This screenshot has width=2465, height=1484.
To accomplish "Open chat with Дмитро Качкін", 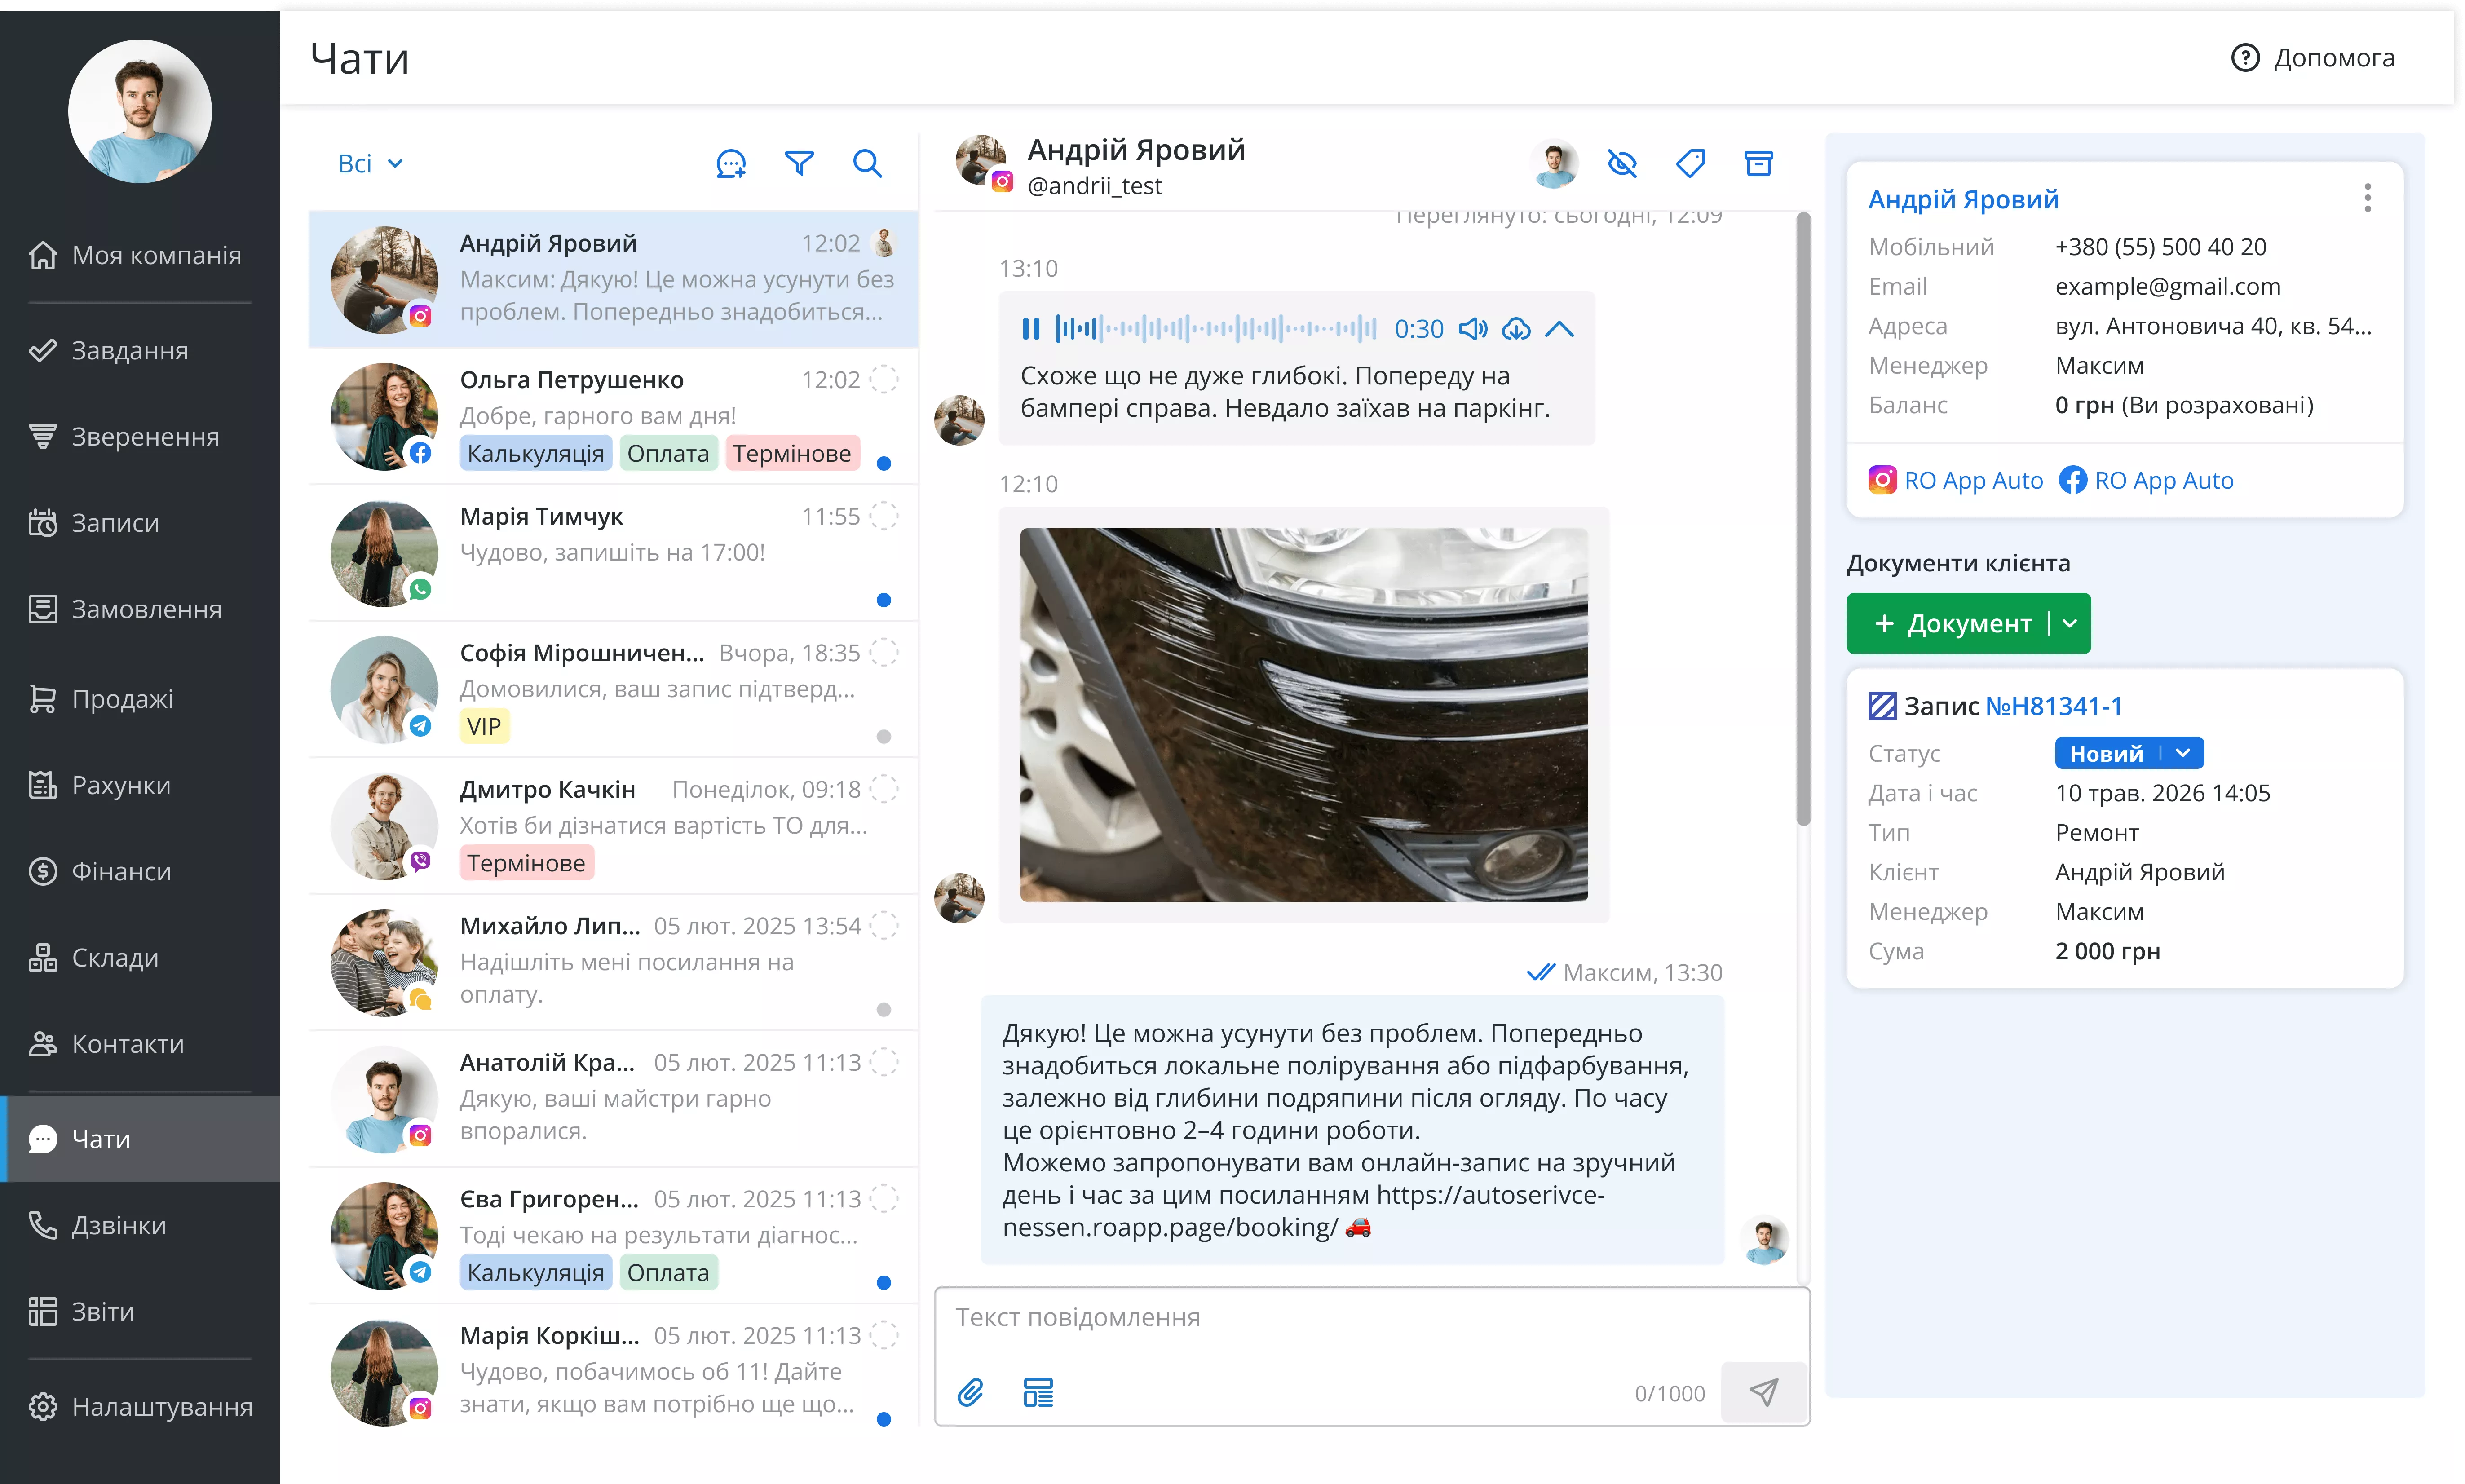I will pyautogui.click(x=613, y=827).
